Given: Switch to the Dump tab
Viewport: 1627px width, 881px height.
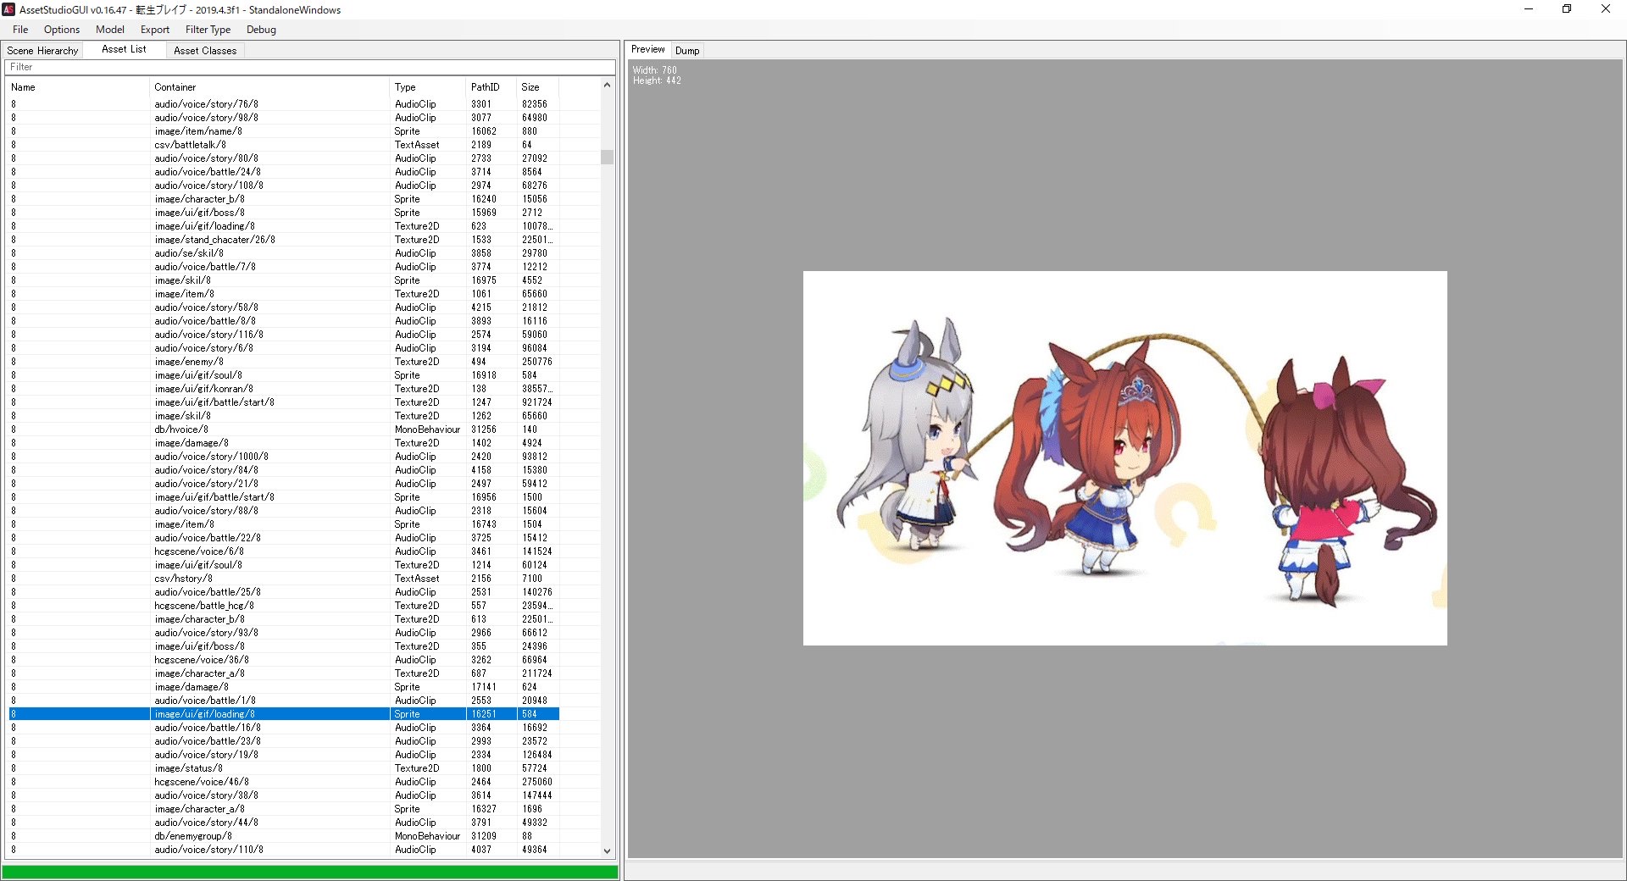Looking at the screenshot, I should pos(687,51).
